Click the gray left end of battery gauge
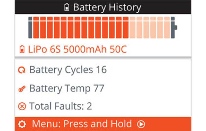This screenshot has width=206, height=131. (x=30, y=28)
